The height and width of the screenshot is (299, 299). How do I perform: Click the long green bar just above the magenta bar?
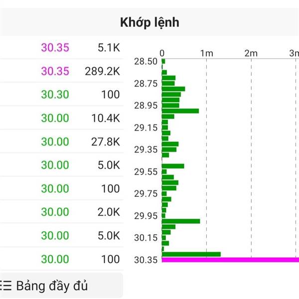tap(191, 254)
